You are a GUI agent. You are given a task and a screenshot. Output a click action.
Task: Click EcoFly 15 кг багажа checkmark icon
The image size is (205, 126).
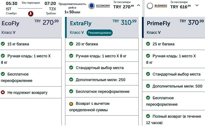coord(3,44)
